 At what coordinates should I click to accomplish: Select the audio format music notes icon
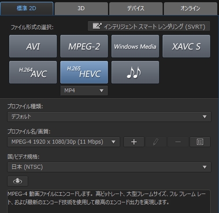point(135,72)
